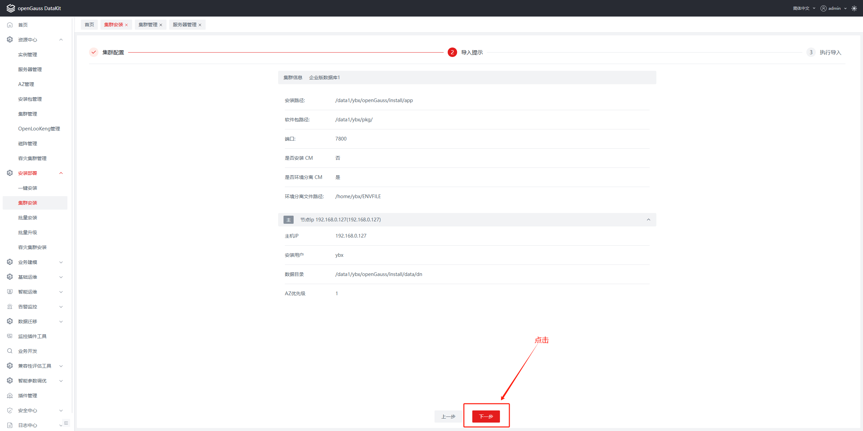Click the red 下一步 button
Image resolution: width=863 pixels, height=431 pixels.
pos(486,417)
